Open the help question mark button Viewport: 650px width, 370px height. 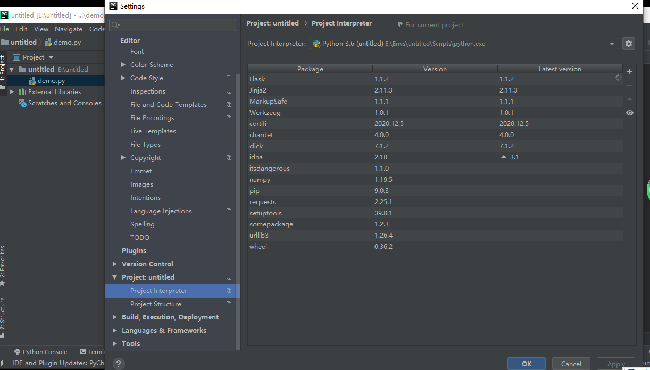coord(119,364)
